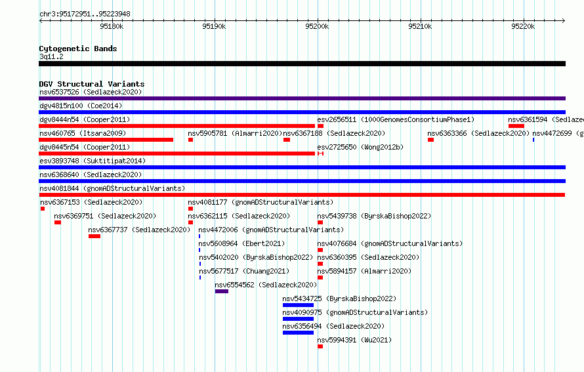584x372 pixels.
Task: Click the 95220k ruler position label
Action: tap(523, 26)
